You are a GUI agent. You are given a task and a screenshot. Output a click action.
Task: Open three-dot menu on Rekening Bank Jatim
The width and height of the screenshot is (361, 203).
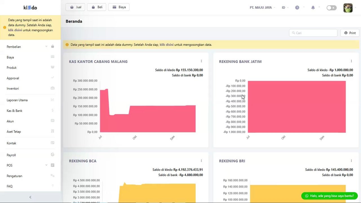pyautogui.click(x=351, y=61)
